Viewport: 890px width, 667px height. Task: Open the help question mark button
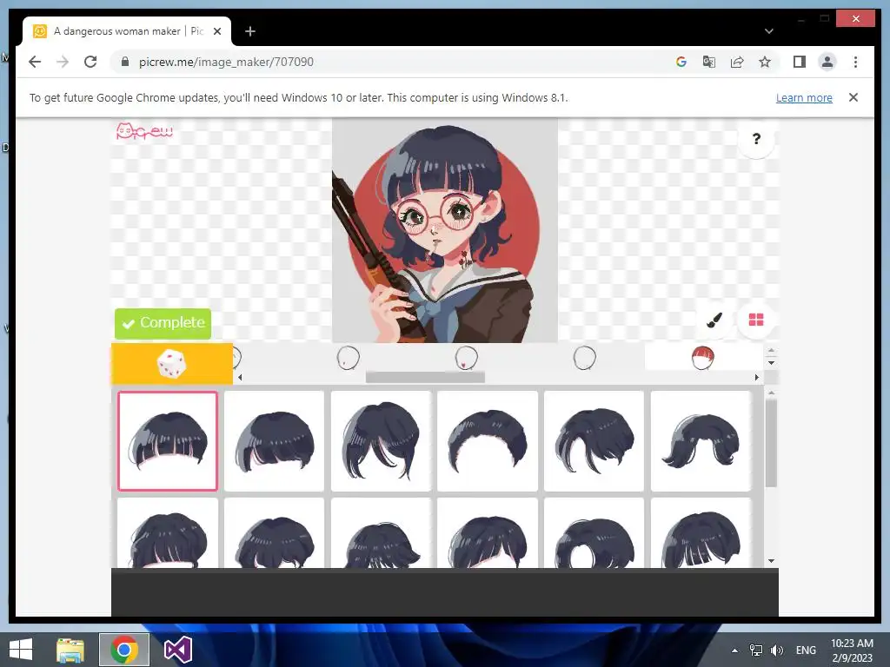[756, 139]
